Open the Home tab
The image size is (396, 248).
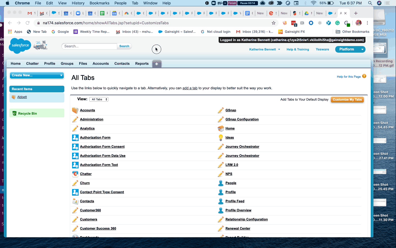click(16, 64)
